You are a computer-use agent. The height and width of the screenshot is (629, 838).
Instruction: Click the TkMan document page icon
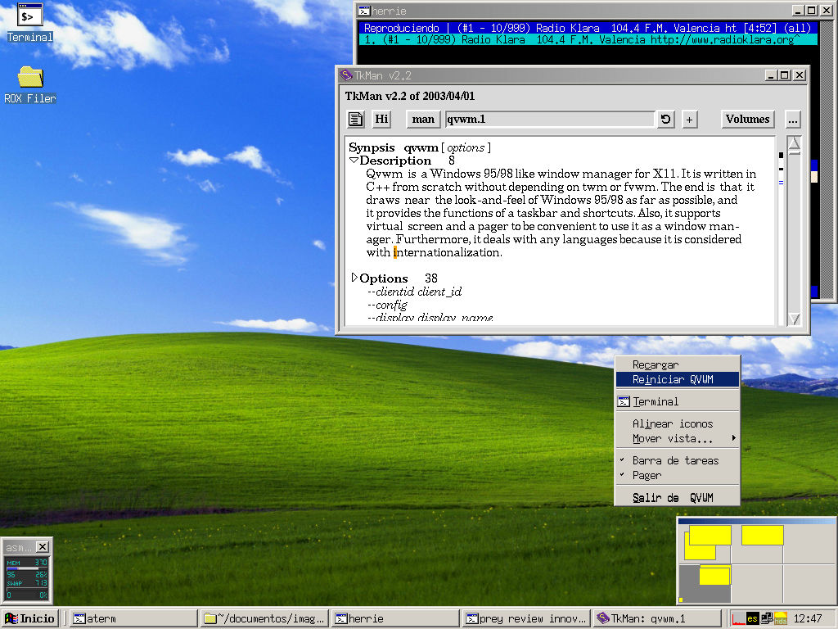point(356,120)
